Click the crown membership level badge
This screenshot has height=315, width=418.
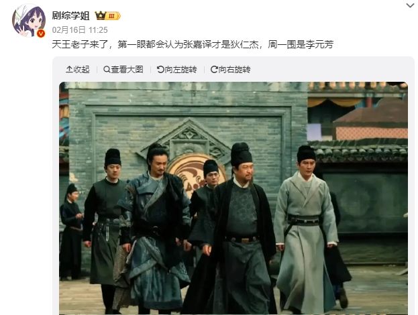coord(108,15)
